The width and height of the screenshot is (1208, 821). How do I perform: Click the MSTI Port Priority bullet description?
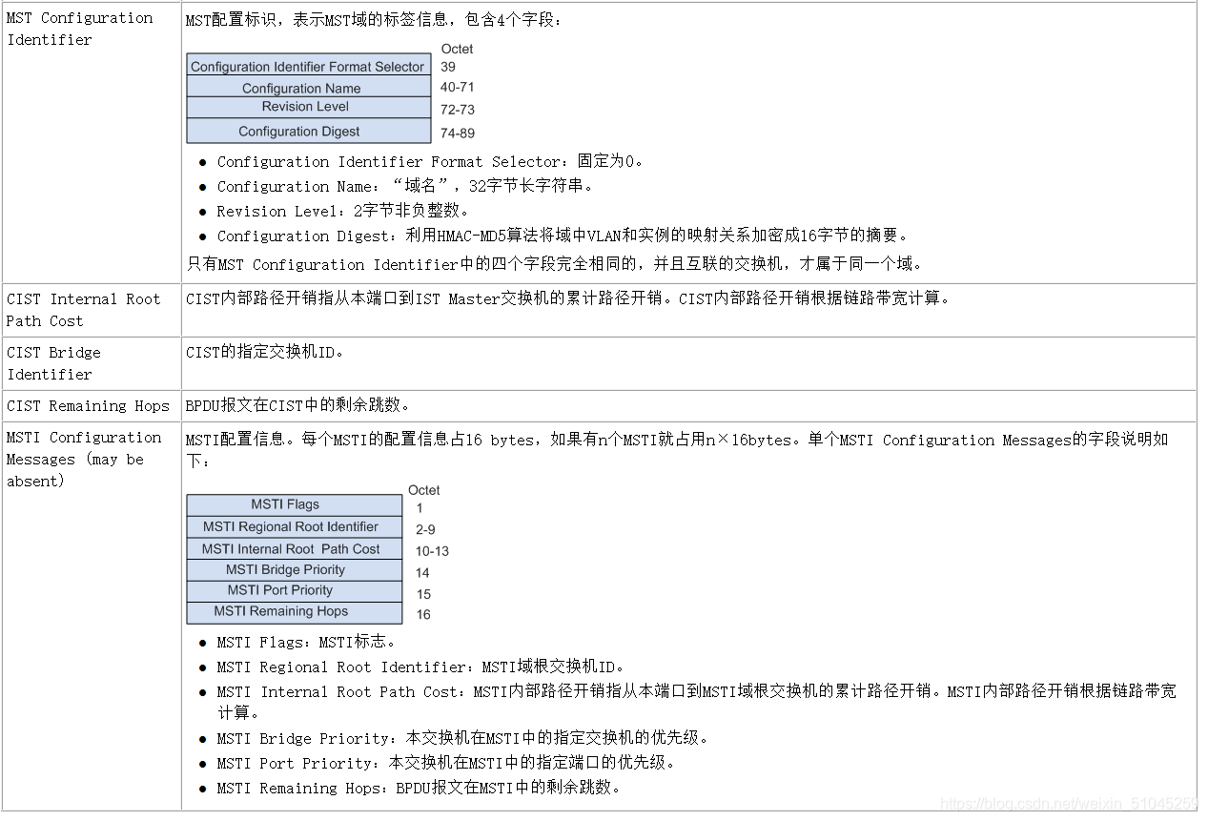[446, 763]
